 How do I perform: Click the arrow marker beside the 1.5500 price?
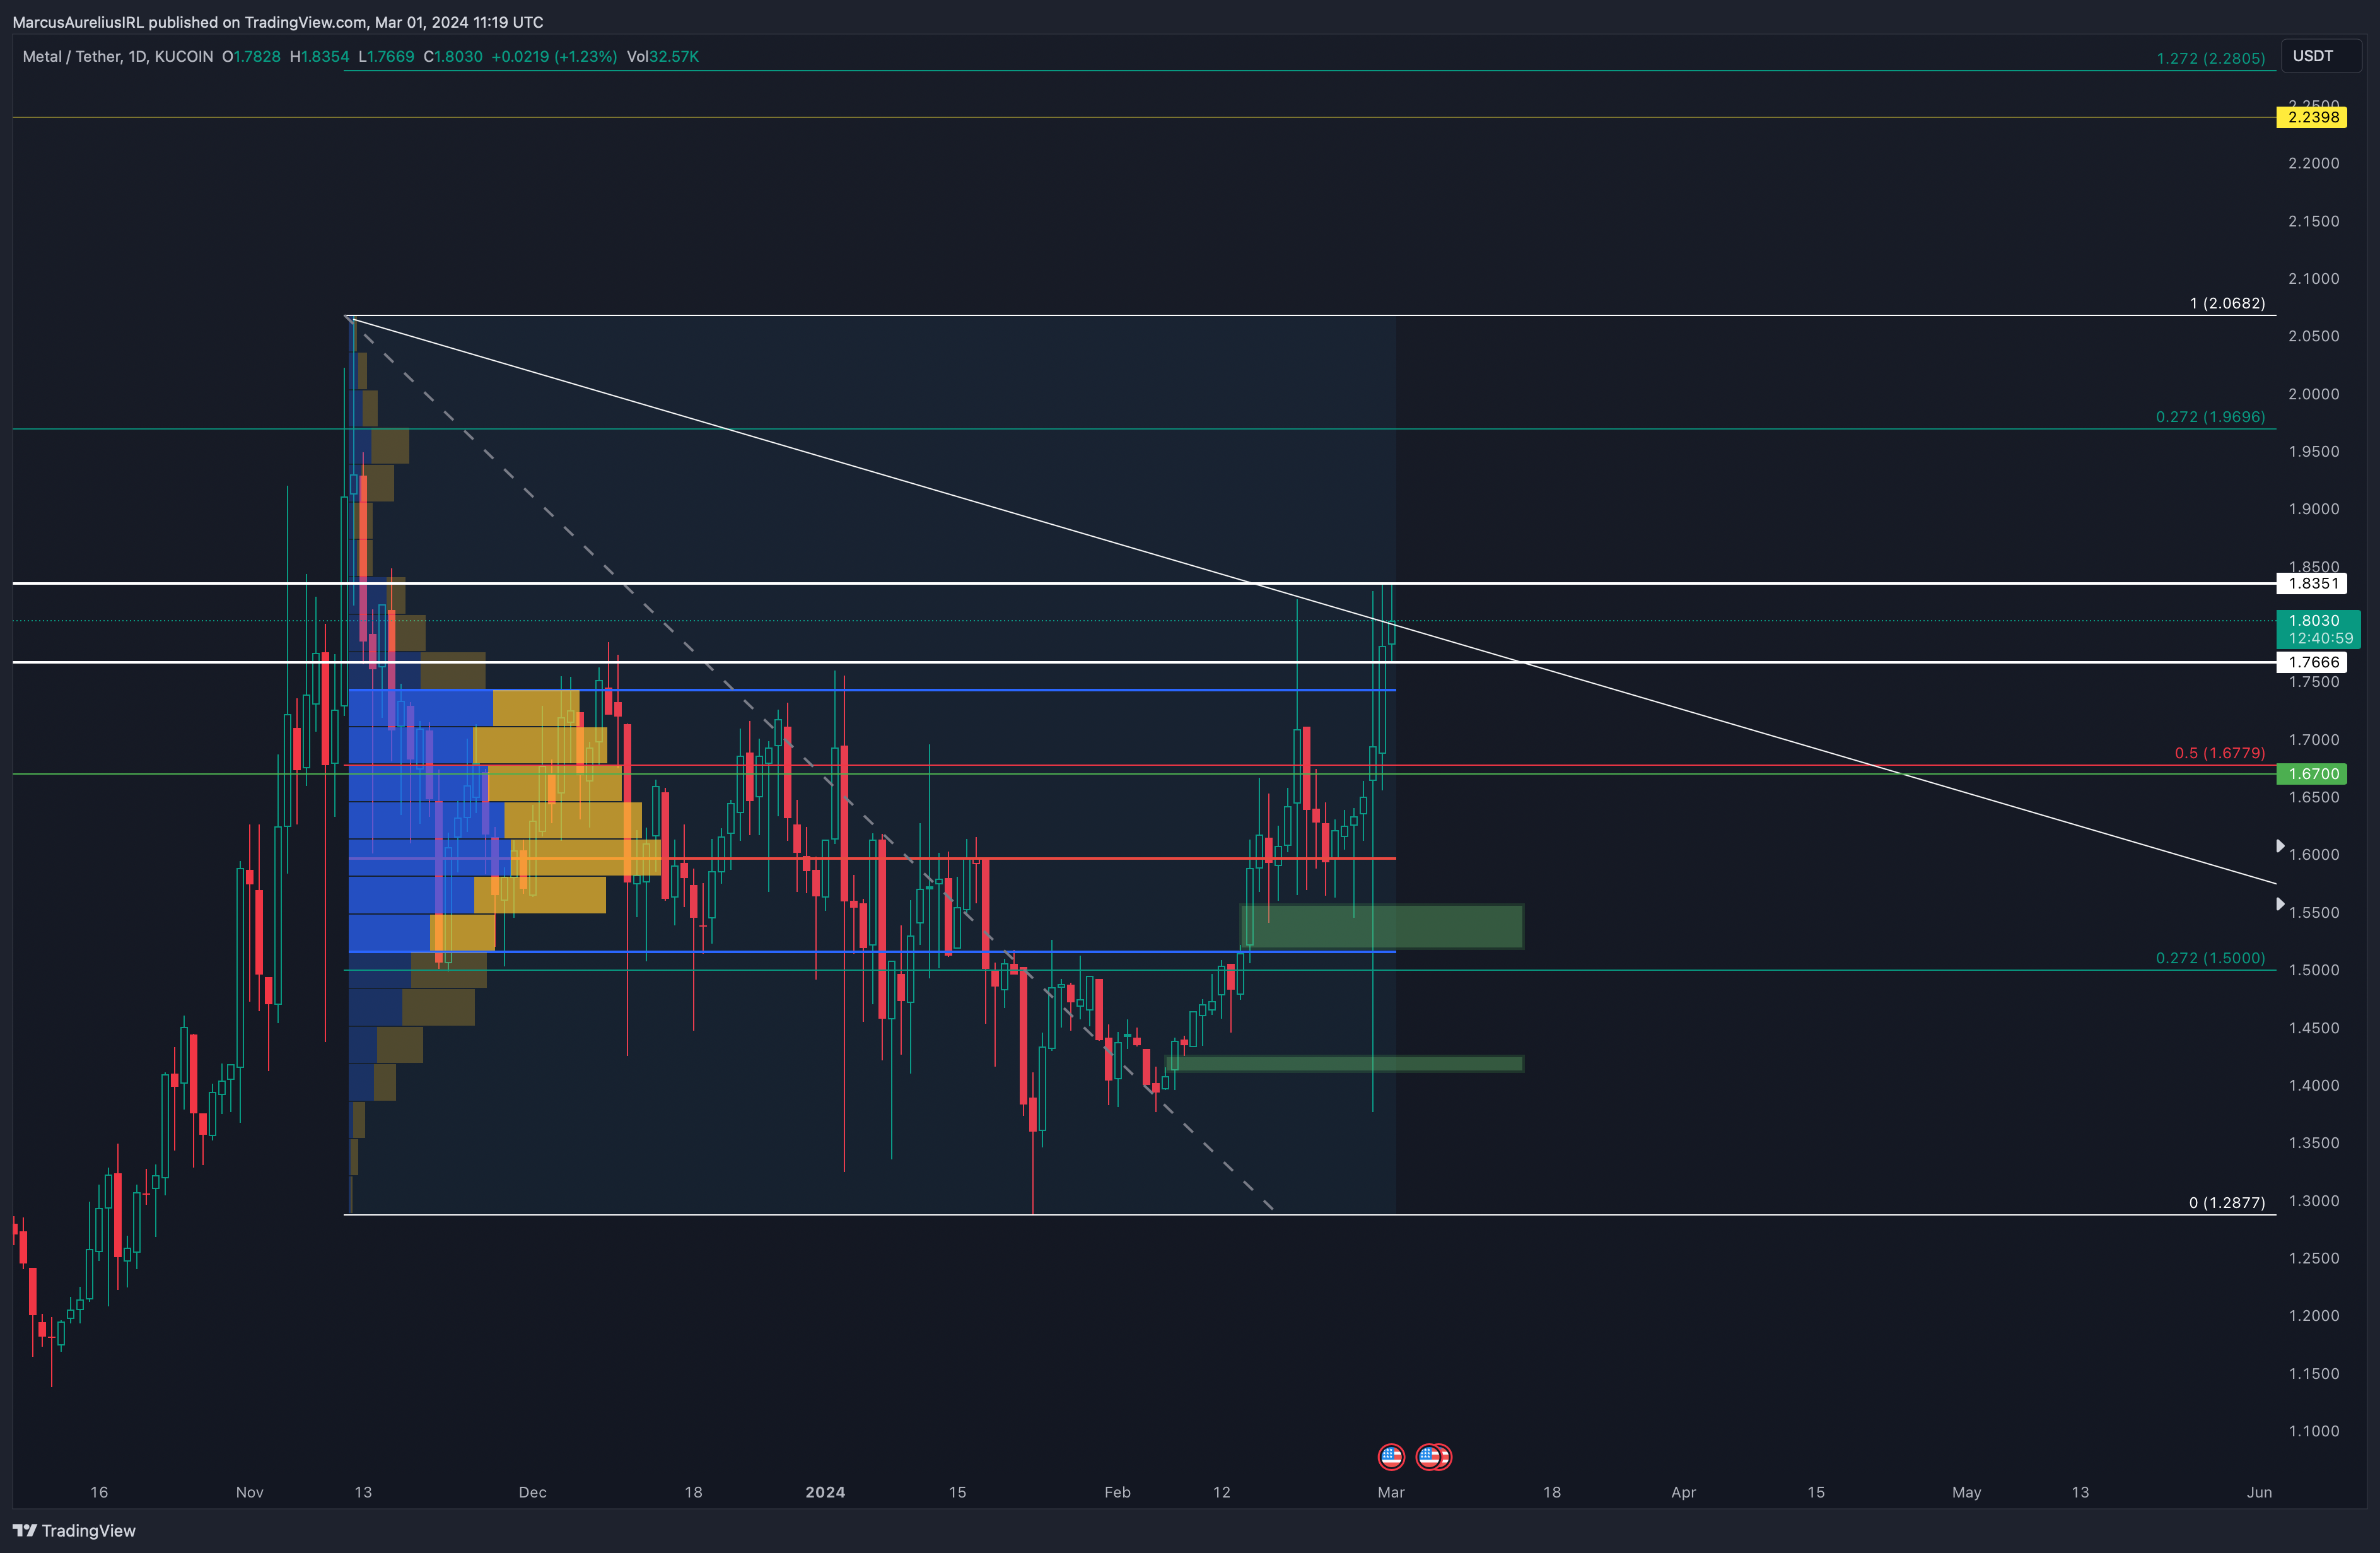2280,904
